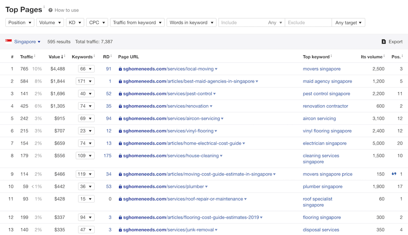
Task: Expand the Any target dropdown
Action: 348,23
